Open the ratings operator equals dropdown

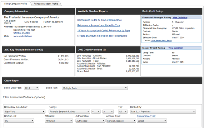(96, 112)
